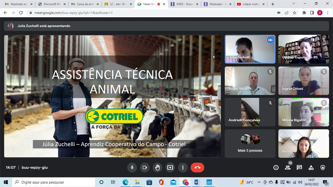
Task: Open a new browser tab
Action: click(x=273, y=4)
